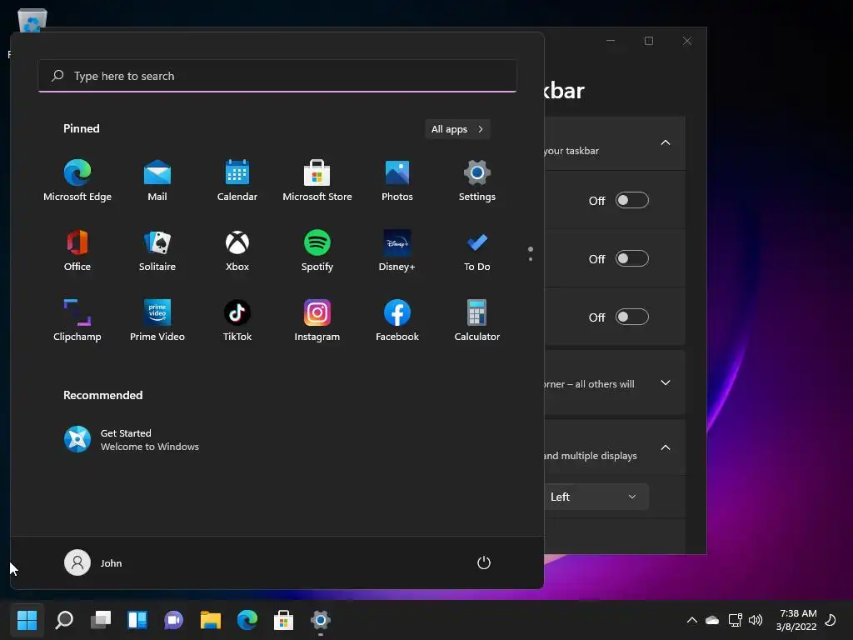Open the Solitaire game

tap(157, 251)
